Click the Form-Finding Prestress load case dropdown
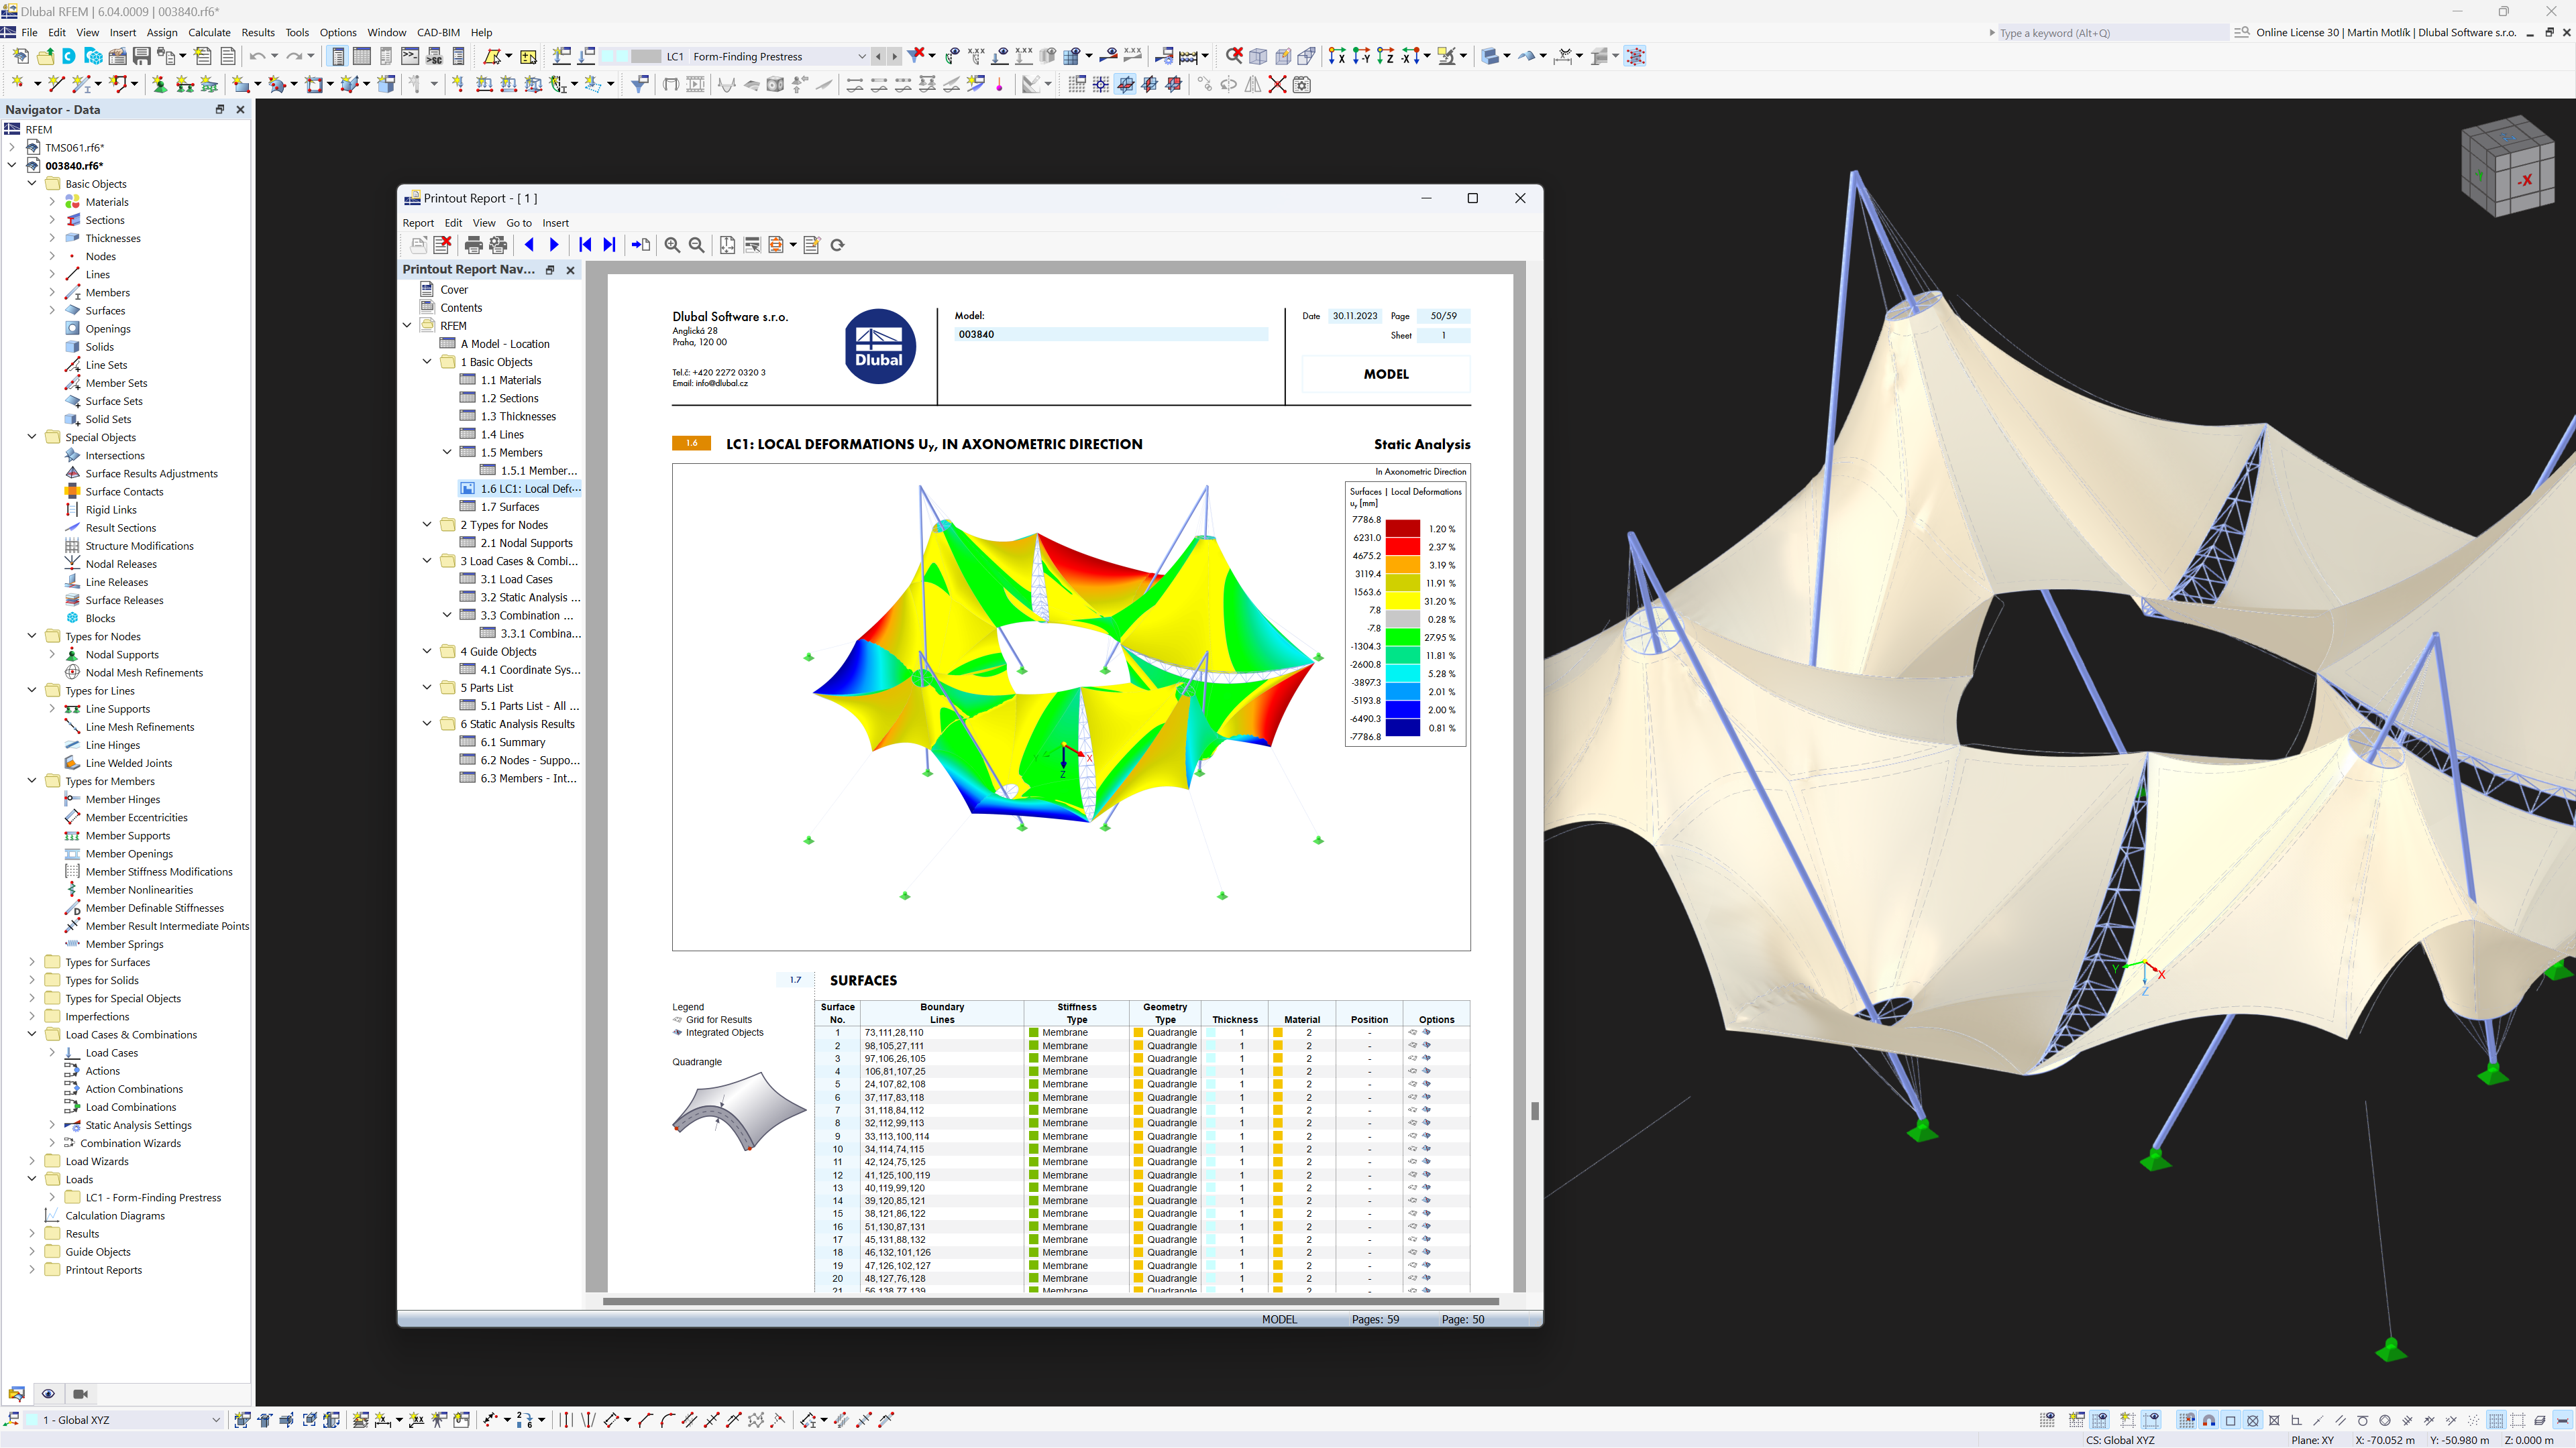Screen dimensions: 2576x1448 click(861, 55)
